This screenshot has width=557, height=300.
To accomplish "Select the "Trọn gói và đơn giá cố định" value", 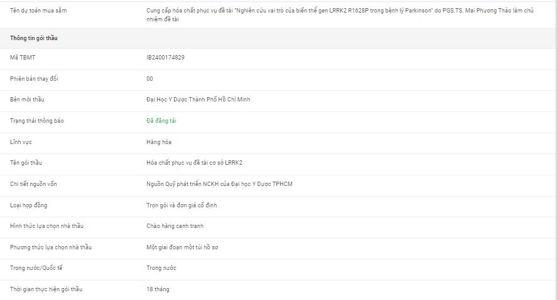I will (x=181, y=205).
